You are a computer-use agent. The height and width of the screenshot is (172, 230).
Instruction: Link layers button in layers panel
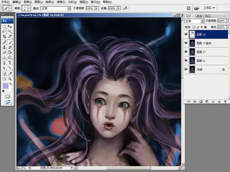(188, 101)
